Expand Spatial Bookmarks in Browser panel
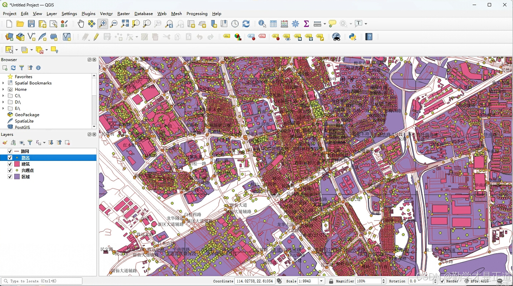 (x=3, y=83)
